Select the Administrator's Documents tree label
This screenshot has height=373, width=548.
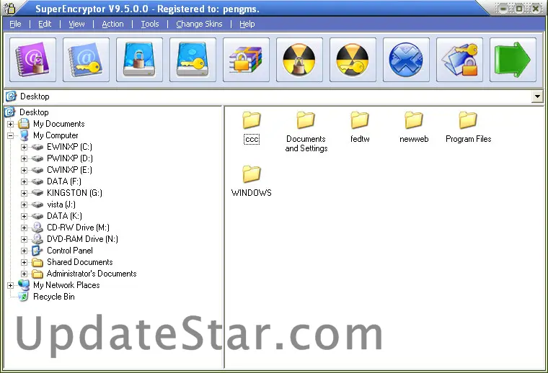tap(92, 274)
